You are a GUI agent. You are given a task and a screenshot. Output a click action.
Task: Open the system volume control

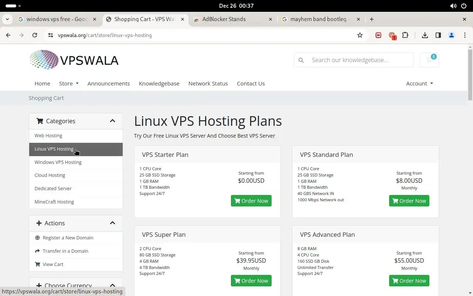pos(453,6)
